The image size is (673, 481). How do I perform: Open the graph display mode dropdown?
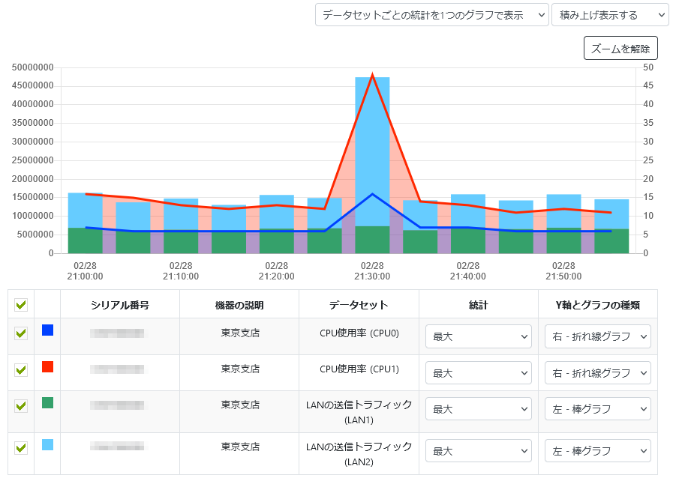click(x=432, y=14)
